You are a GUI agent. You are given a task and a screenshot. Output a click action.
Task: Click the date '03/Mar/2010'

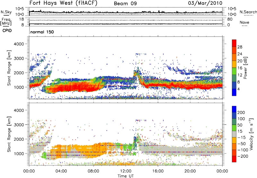coord(205,3)
